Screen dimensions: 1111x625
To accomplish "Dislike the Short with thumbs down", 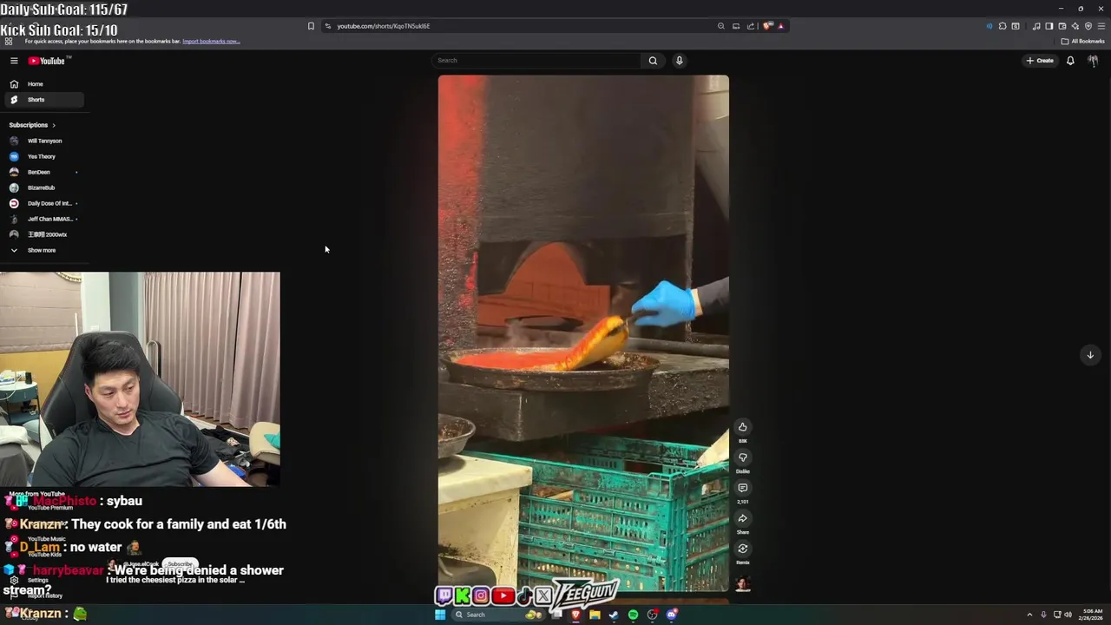I will point(742,457).
